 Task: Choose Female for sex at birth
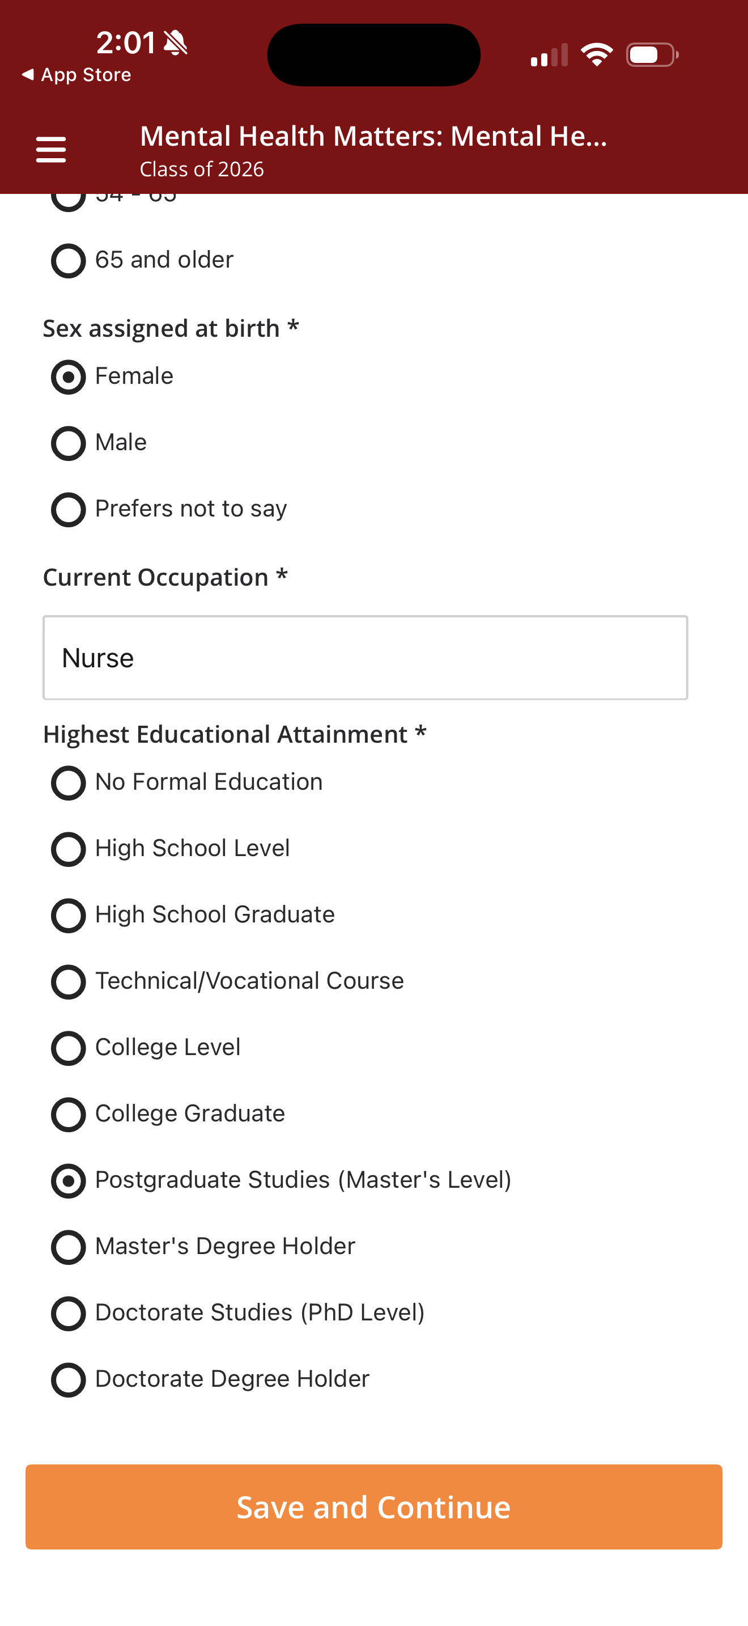68,377
